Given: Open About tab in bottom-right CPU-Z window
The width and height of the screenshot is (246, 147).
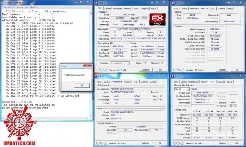Looking at the screenshot, I should (230, 82).
